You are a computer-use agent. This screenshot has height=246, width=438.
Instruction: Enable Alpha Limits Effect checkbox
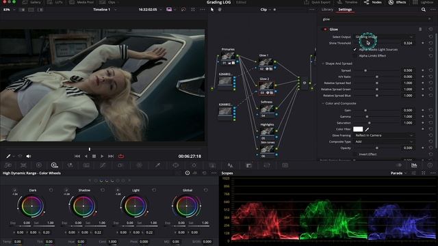click(355, 56)
